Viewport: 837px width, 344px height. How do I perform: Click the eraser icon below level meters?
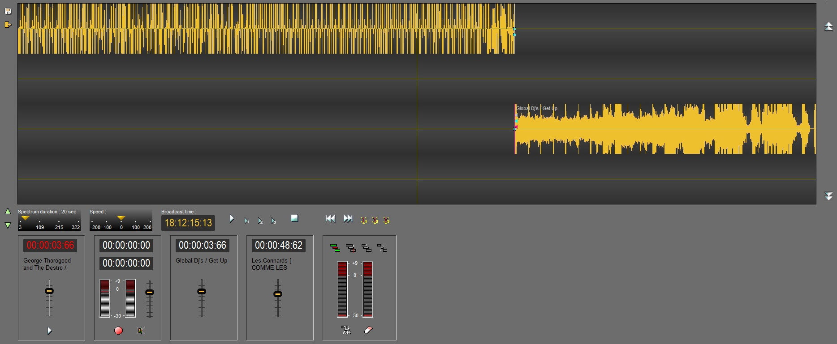click(368, 330)
